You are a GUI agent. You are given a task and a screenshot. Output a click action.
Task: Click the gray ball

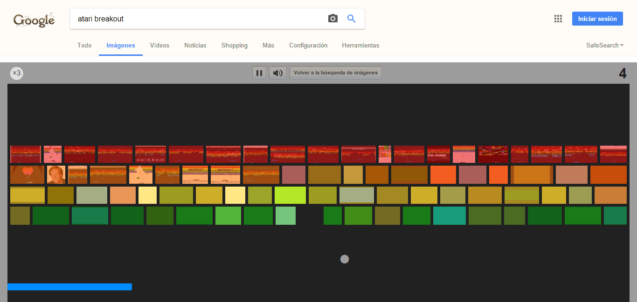[345, 259]
